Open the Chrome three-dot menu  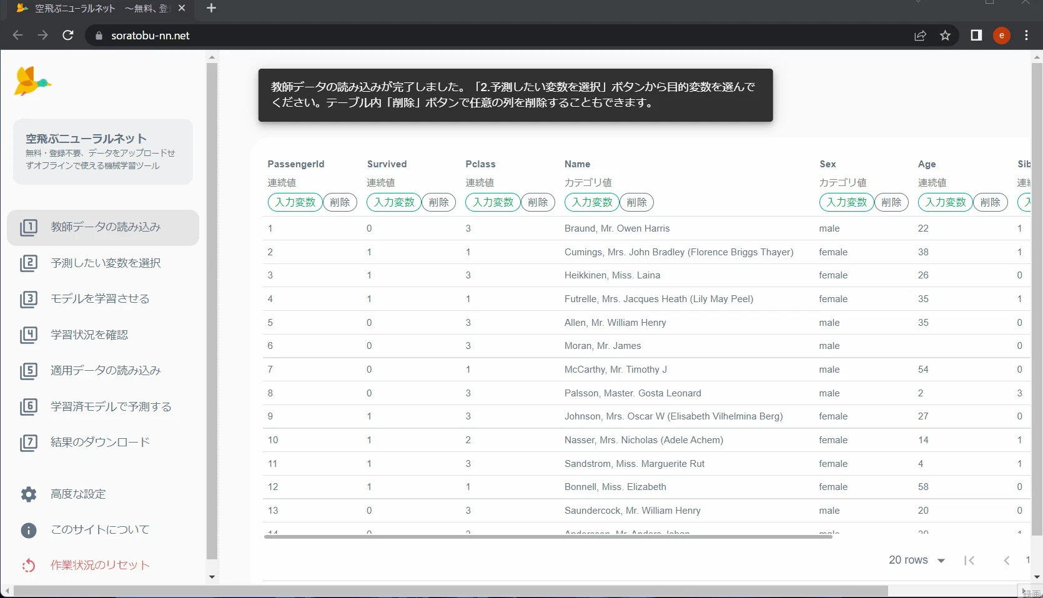click(1026, 36)
